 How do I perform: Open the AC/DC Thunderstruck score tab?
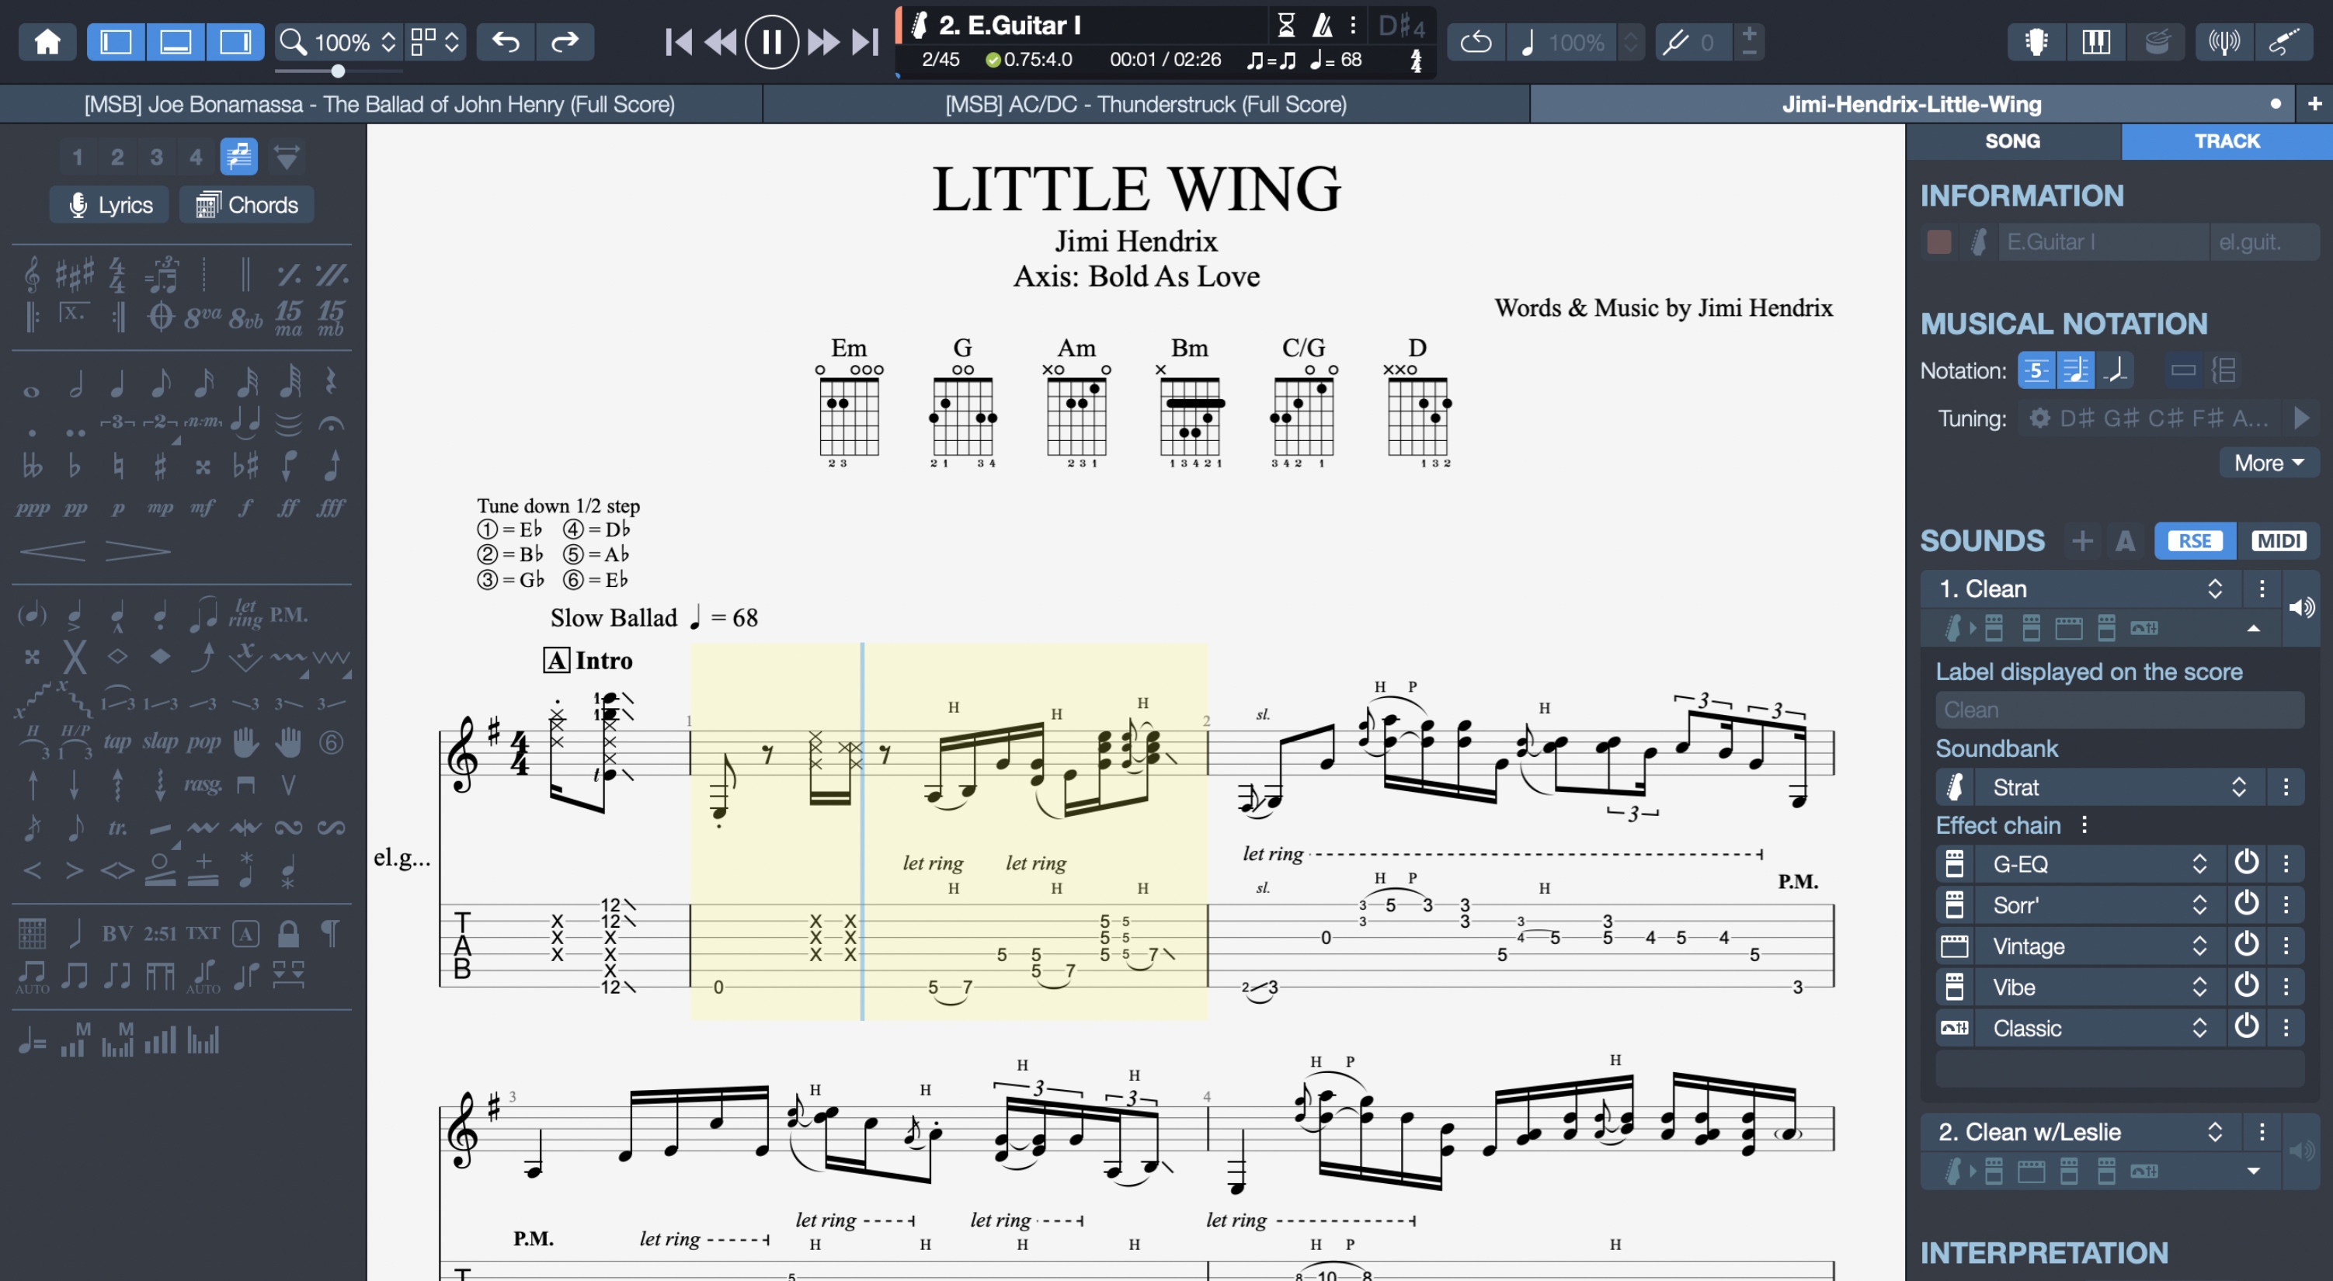pyautogui.click(x=1146, y=103)
